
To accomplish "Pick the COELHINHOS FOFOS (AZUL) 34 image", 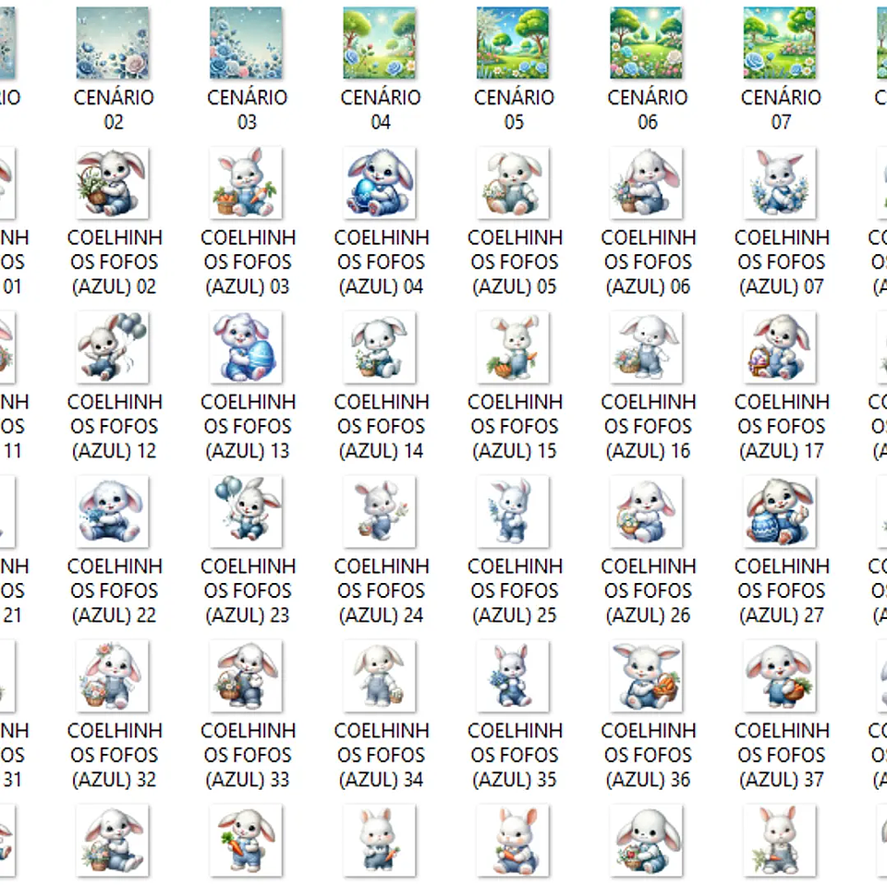I will coord(380,676).
